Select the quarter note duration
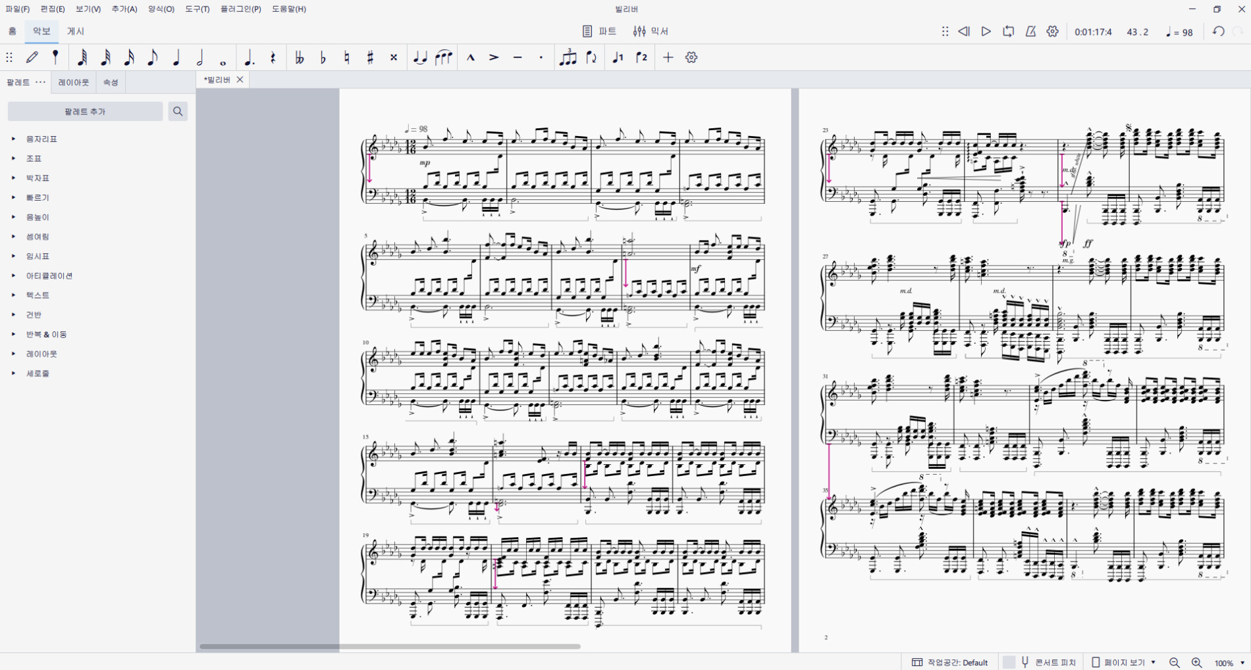The height and width of the screenshot is (670, 1251). 176,58
